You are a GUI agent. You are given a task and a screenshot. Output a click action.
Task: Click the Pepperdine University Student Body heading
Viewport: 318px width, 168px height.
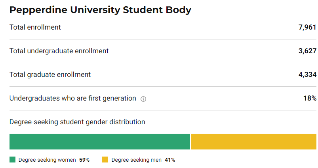pyautogui.click(x=100, y=10)
